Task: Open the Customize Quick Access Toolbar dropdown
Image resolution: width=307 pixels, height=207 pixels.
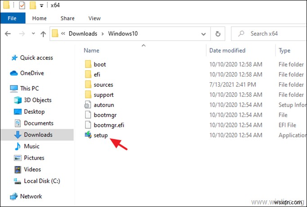Action: [x=41, y=6]
